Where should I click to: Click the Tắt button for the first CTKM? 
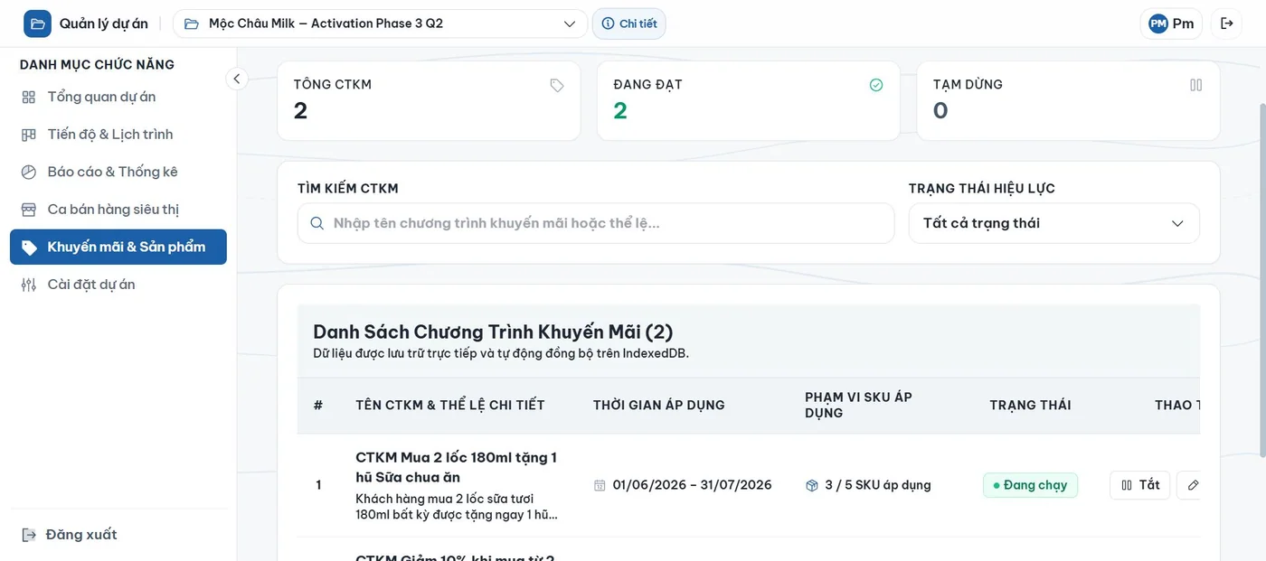(x=1140, y=485)
